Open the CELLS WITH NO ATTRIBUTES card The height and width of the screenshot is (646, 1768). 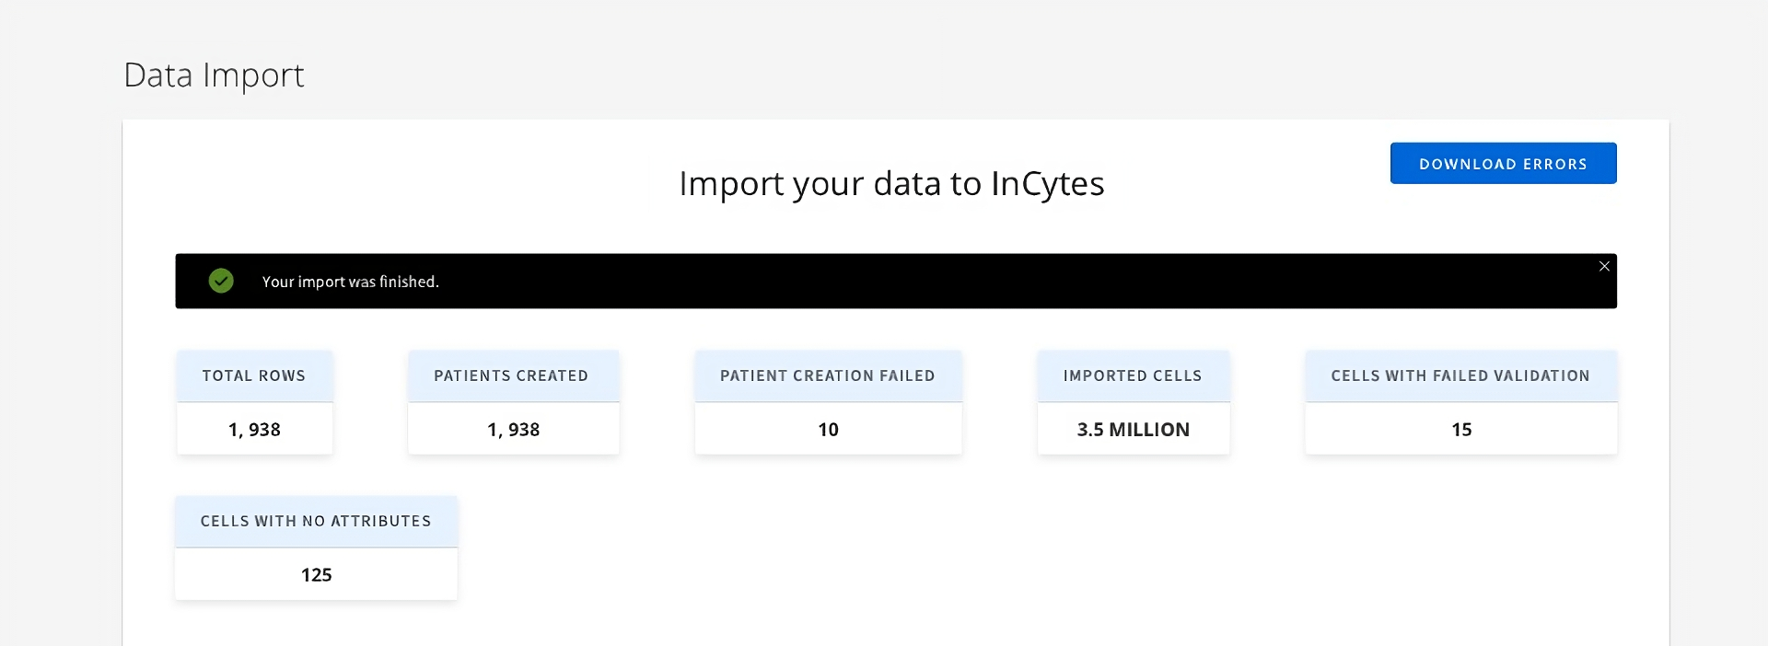(315, 548)
